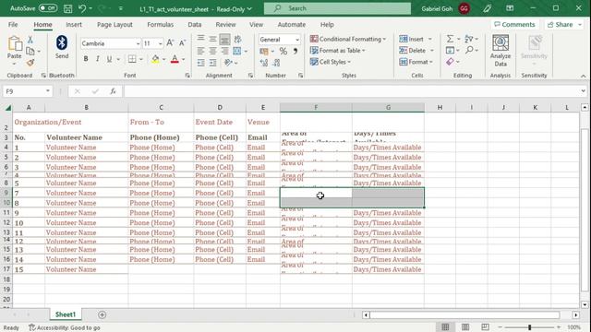The image size is (591, 332).
Task: Set Middle Align vertical alignment
Action: (x=213, y=39)
